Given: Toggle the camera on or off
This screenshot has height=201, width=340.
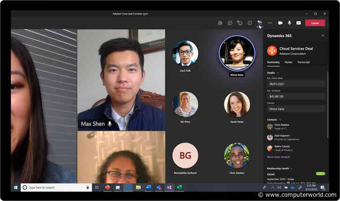Looking at the screenshot, I should (x=280, y=23).
